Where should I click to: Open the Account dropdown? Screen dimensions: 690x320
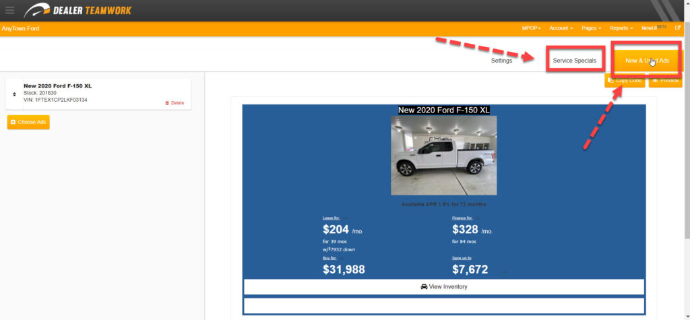pos(561,28)
